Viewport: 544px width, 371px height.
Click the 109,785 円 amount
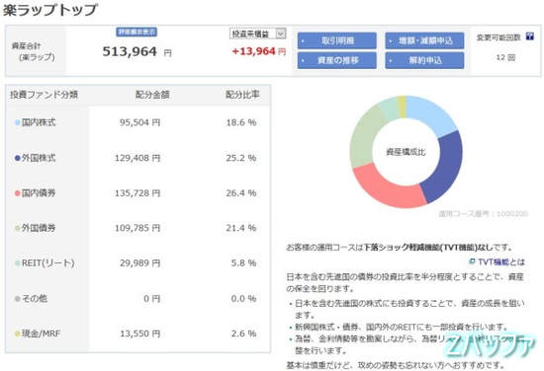tap(137, 228)
